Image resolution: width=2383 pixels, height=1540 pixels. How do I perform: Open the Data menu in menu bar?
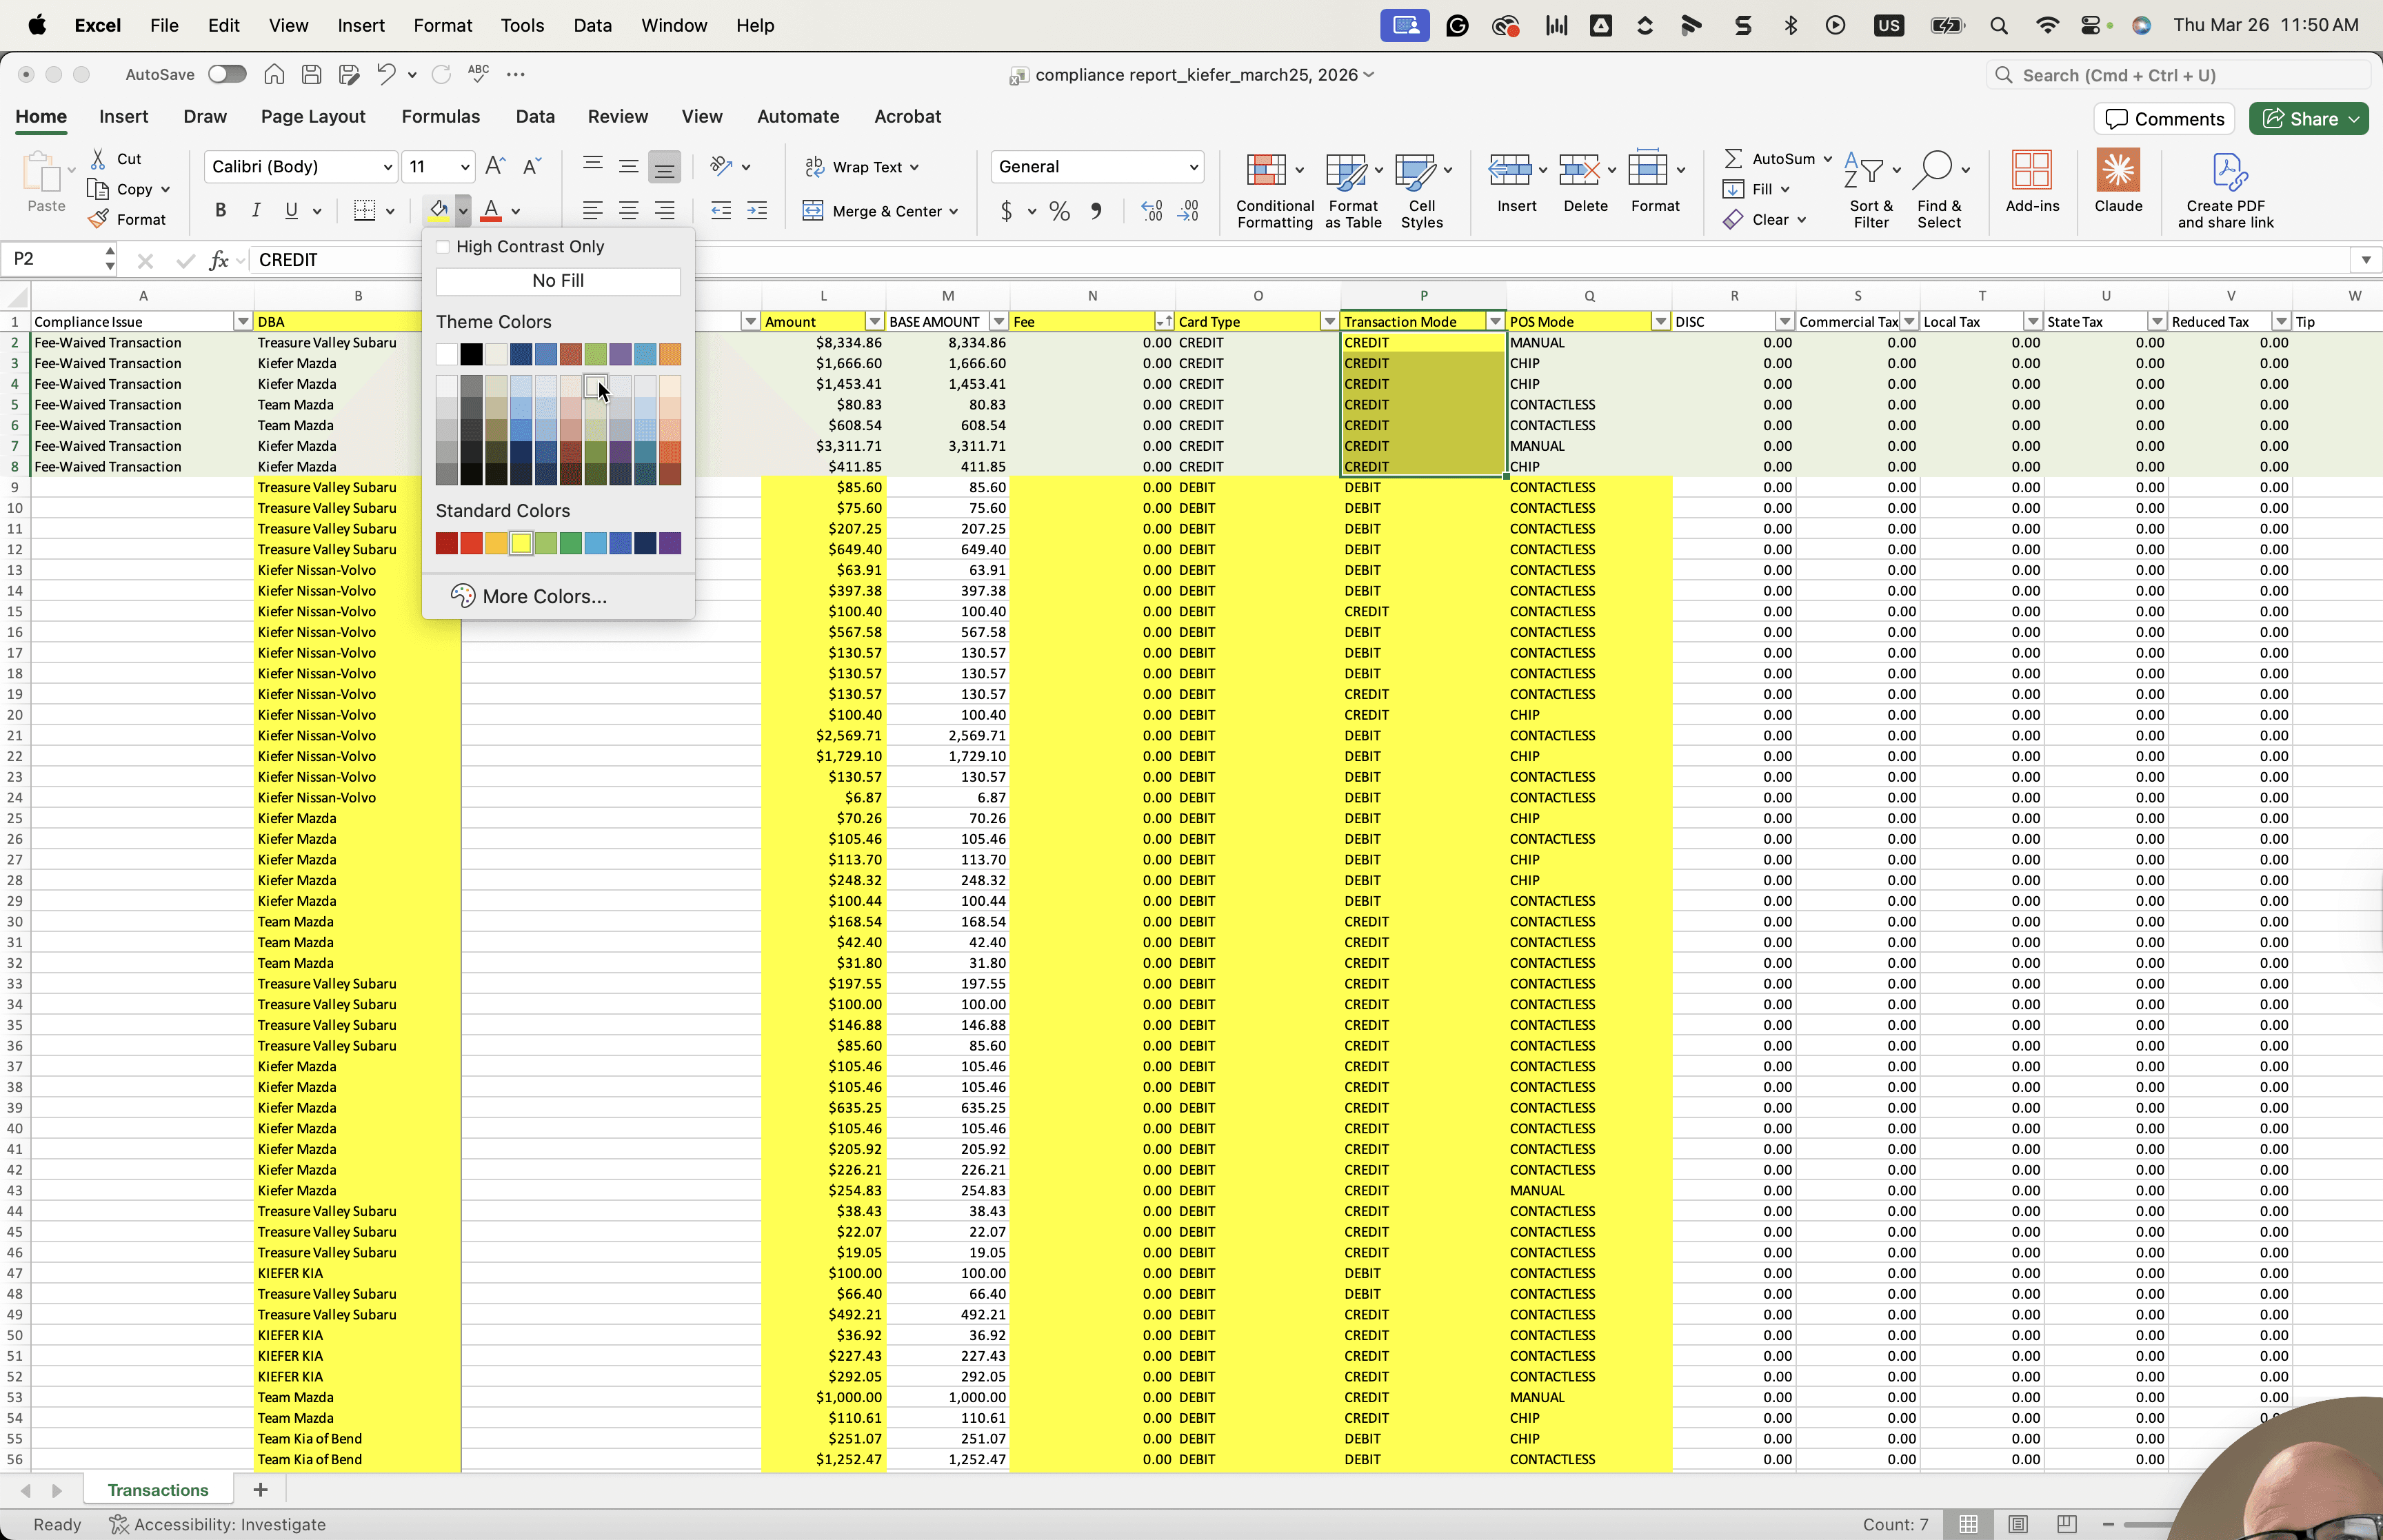click(592, 25)
